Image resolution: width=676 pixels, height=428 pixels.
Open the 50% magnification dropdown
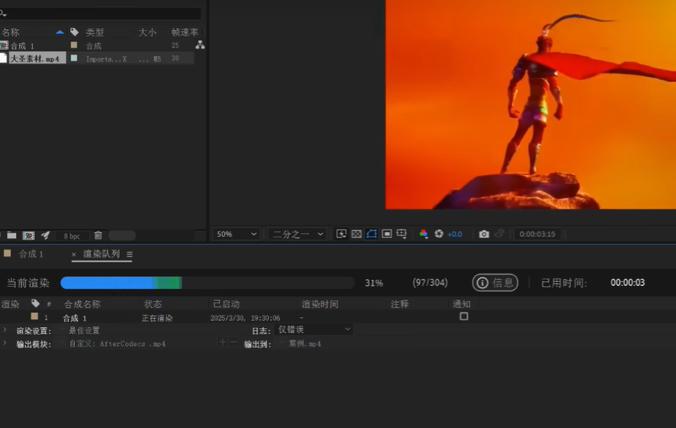tap(237, 234)
